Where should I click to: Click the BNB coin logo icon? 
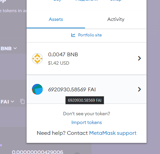pyautogui.click(x=37, y=59)
